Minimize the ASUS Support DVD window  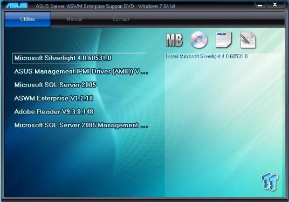(260, 5)
